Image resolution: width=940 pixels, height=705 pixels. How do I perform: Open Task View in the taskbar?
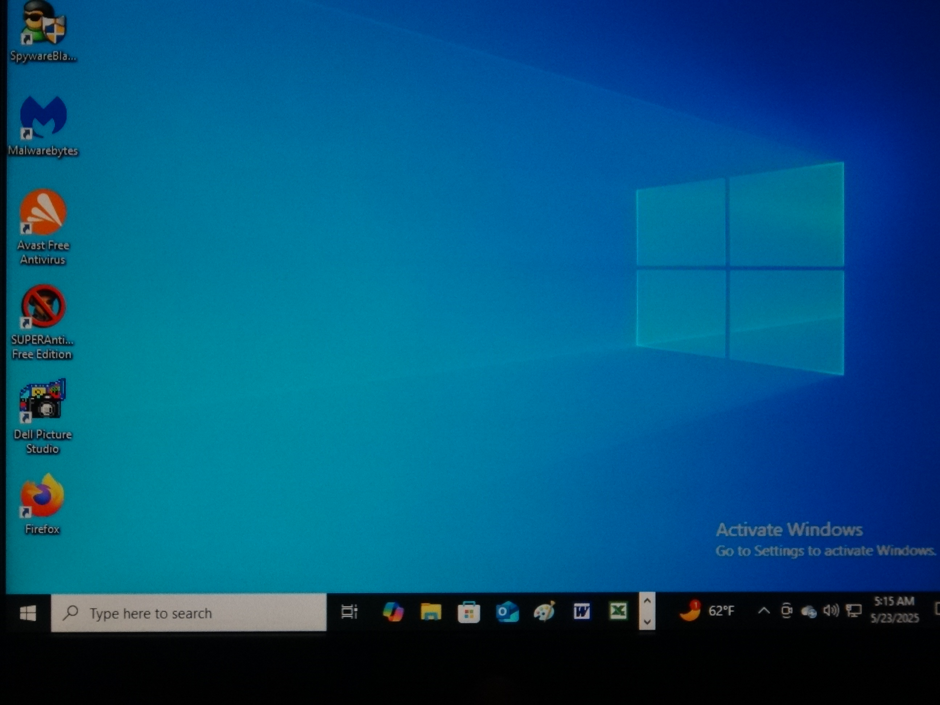[x=349, y=612]
